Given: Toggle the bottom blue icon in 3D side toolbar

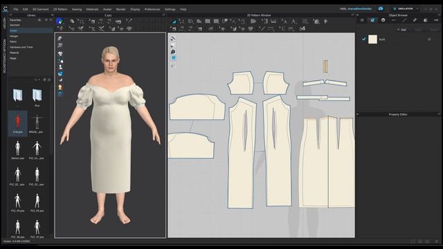Looking at the screenshot, I should 60,94.
